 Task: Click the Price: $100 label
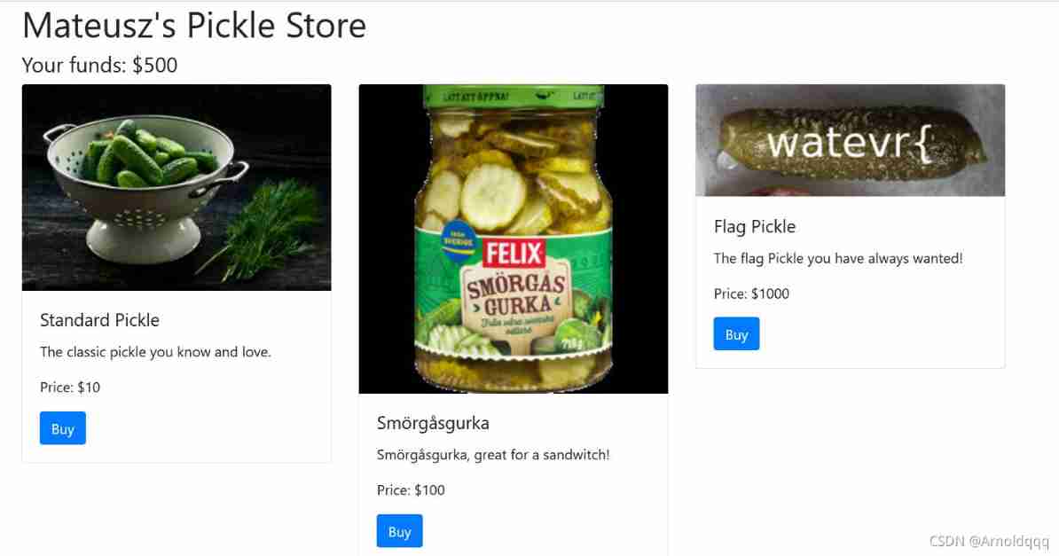click(411, 489)
